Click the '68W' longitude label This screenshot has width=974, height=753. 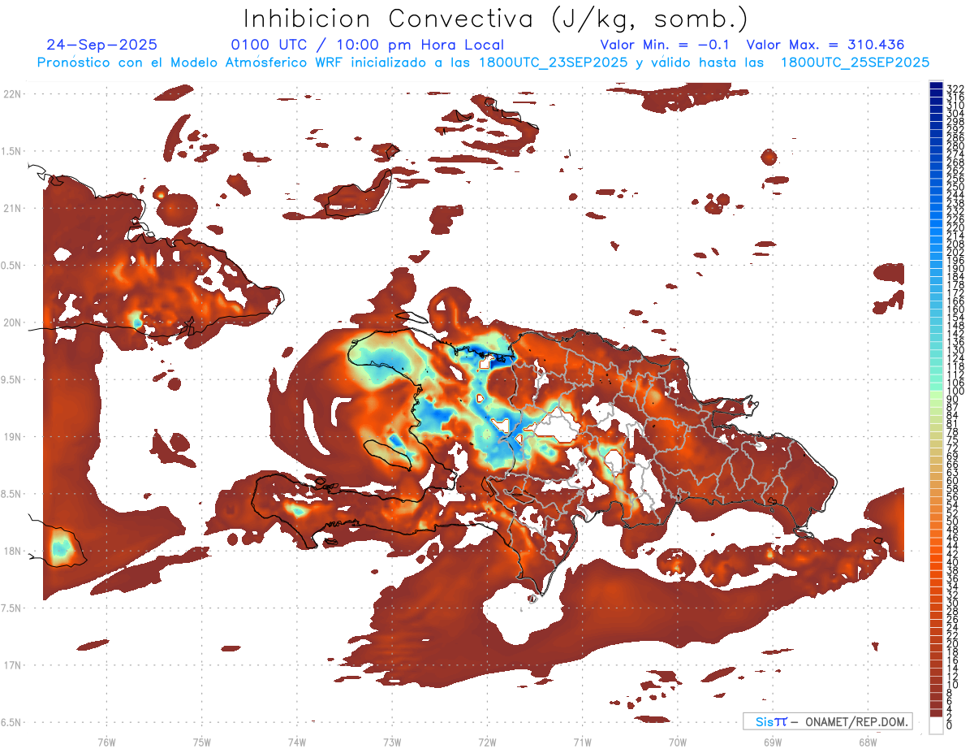click(x=868, y=742)
